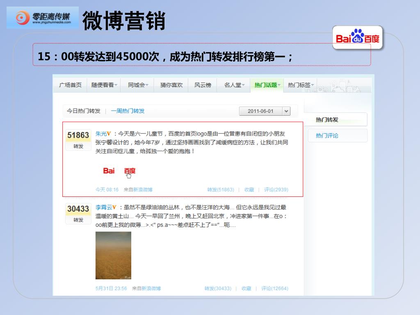Open the 风云榜 tab
Image resolution: width=420 pixels, height=315 pixels.
tap(203, 85)
